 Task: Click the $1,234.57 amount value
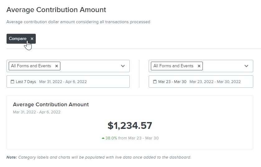pos(130,125)
